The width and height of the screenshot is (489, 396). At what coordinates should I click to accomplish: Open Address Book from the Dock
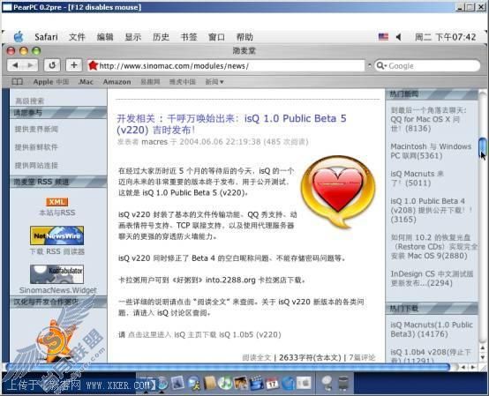click(209, 383)
